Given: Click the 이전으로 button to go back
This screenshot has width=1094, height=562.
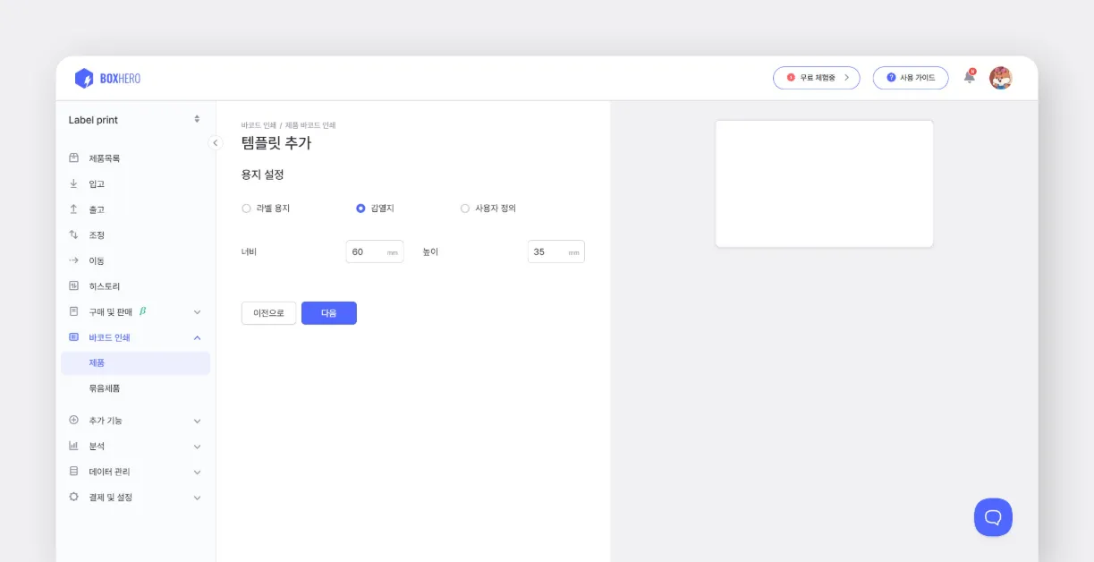Looking at the screenshot, I should [268, 313].
